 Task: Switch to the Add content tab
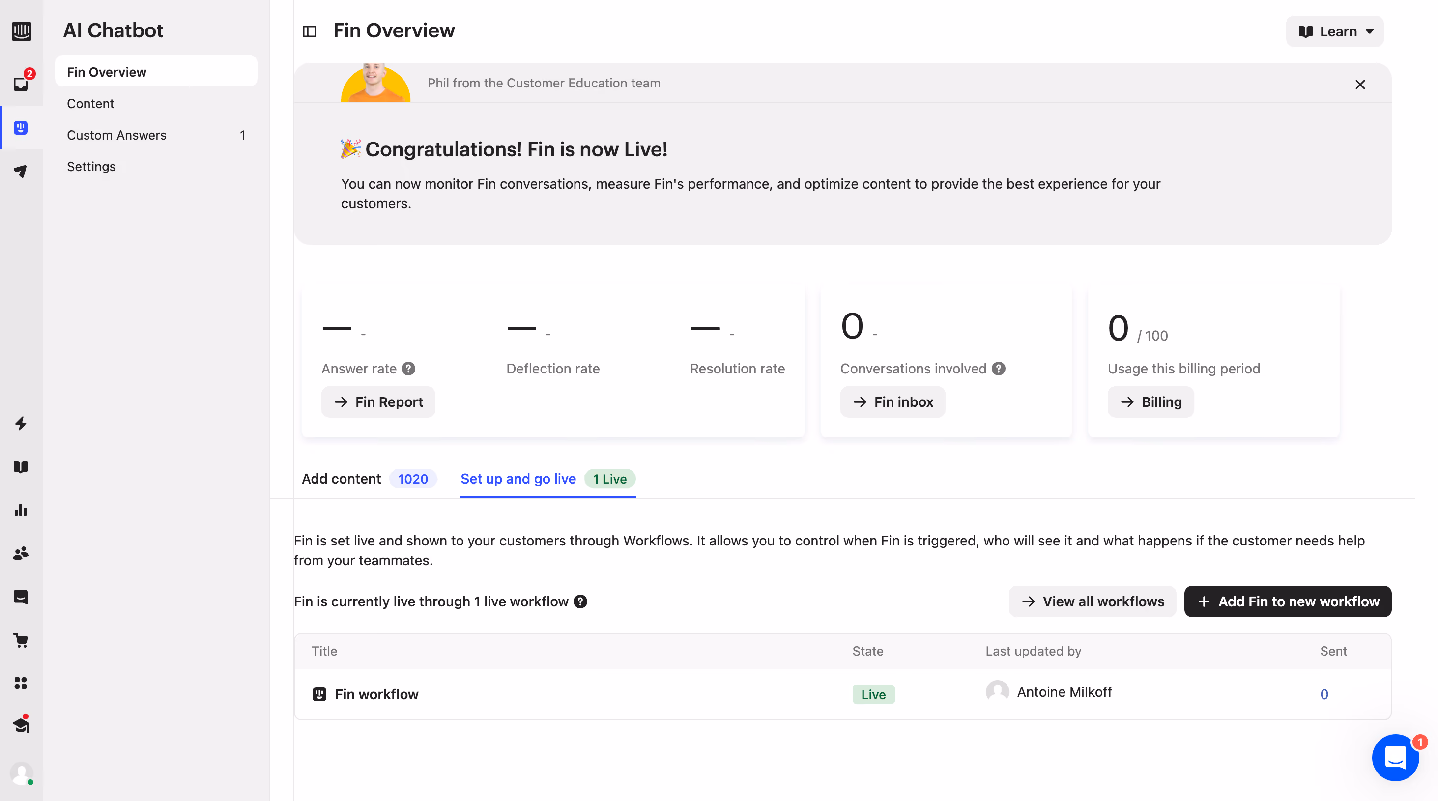click(369, 478)
